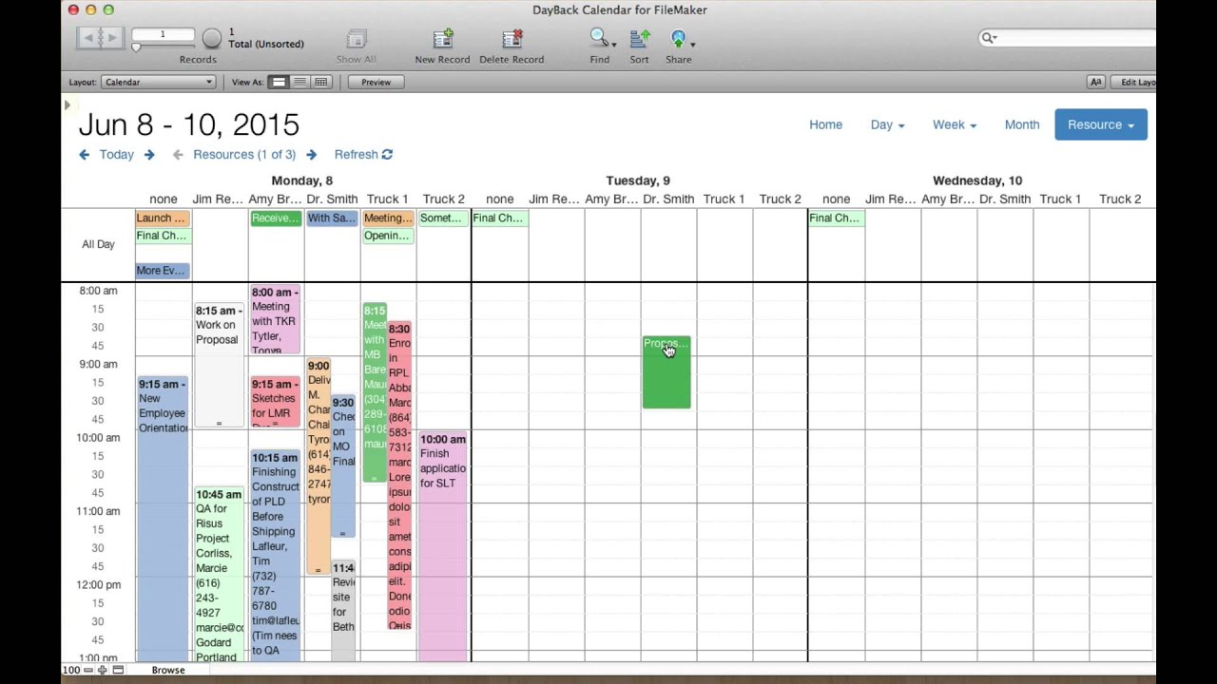Click the found set pie circle icon

(x=212, y=38)
